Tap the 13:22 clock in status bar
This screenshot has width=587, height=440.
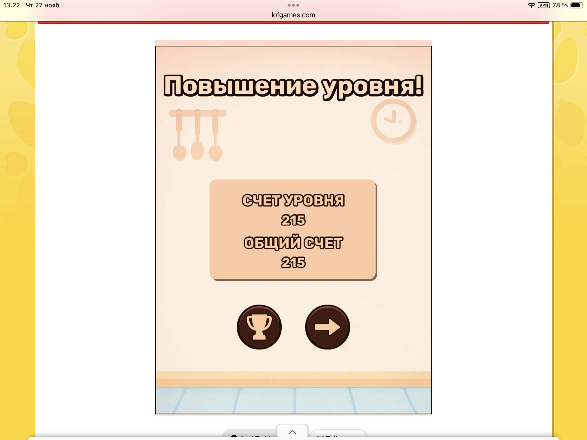coord(11,5)
